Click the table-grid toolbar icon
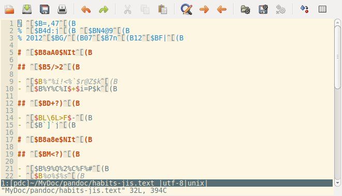Screen dimensions: 342x196 point(322,9)
